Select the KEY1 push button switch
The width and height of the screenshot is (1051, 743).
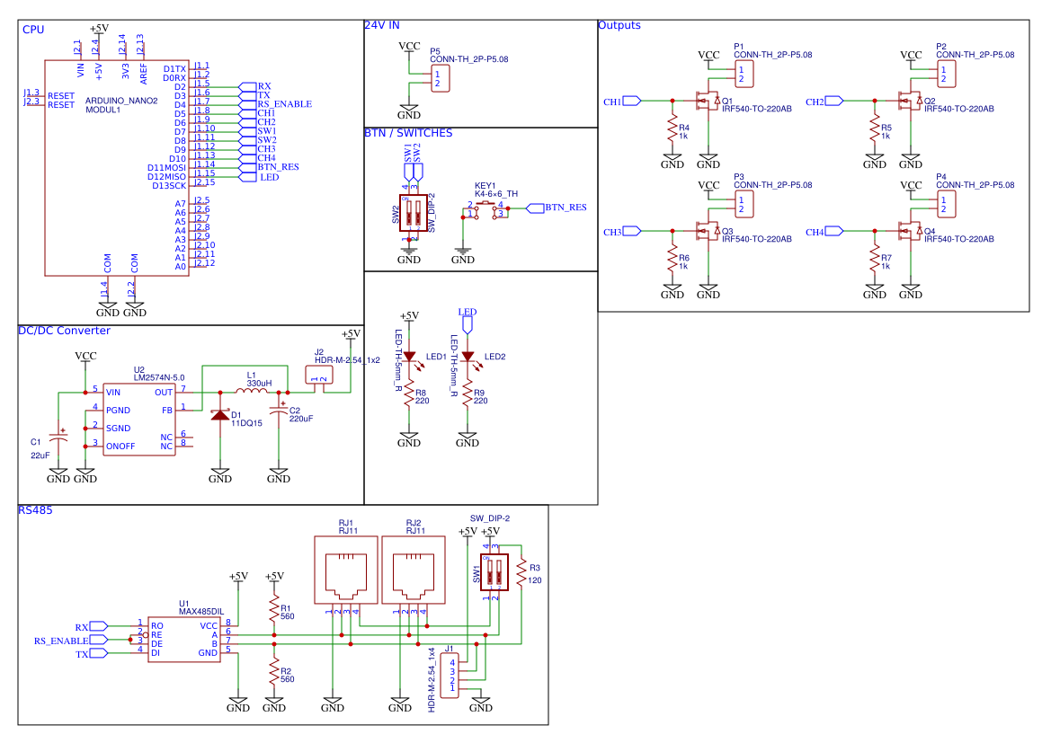pyautogui.click(x=485, y=210)
